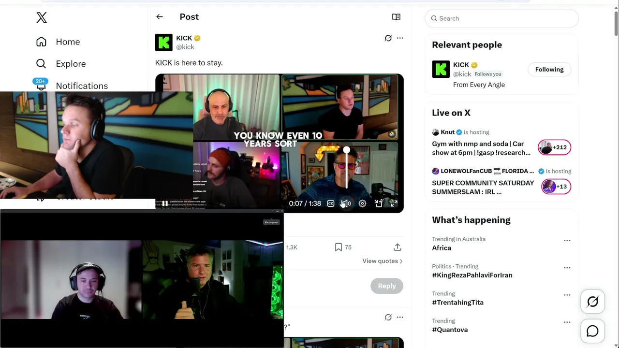Click the Explore menu label
This screenshot has height=348, width=619.
[71, 64]
